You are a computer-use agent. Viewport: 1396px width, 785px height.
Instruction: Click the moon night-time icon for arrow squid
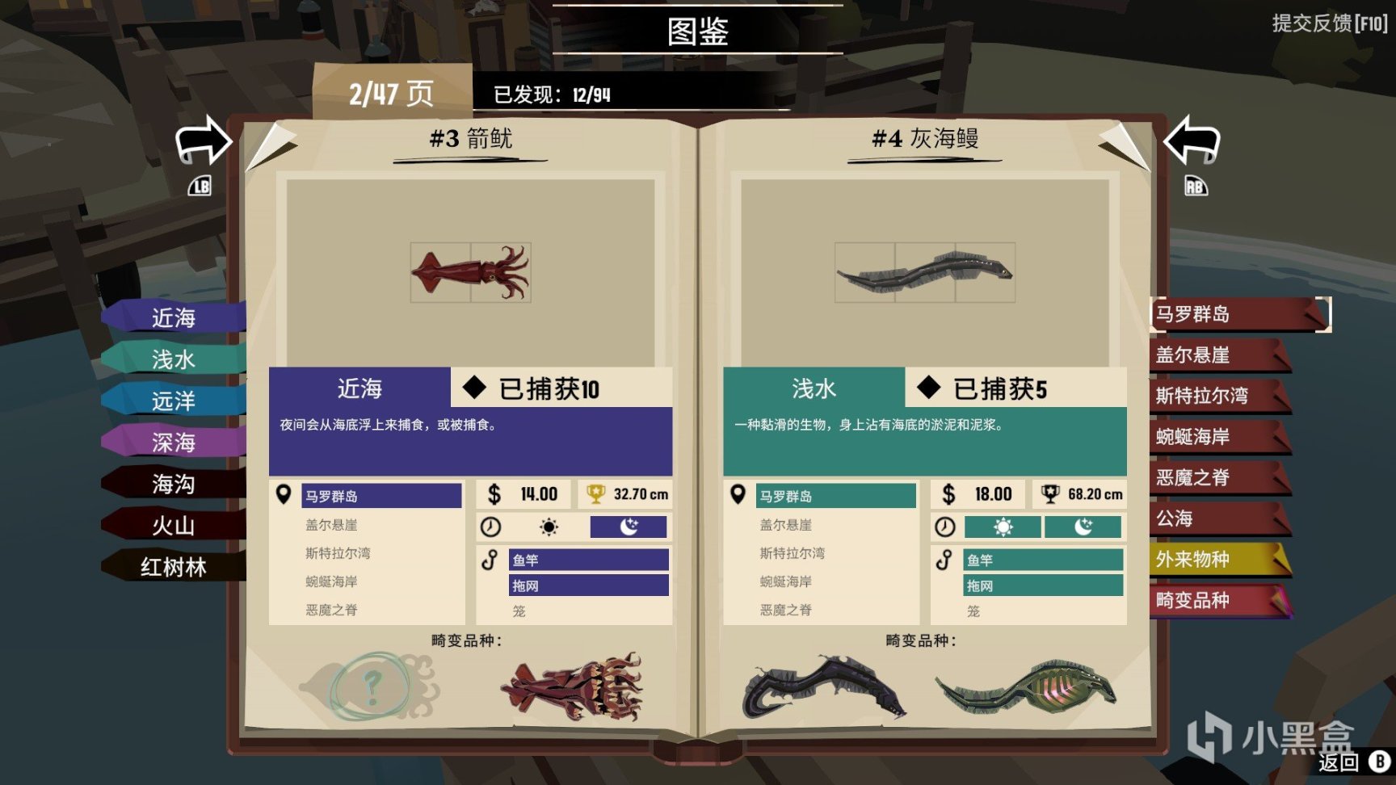pyautogui.click(x=629, y=527)
